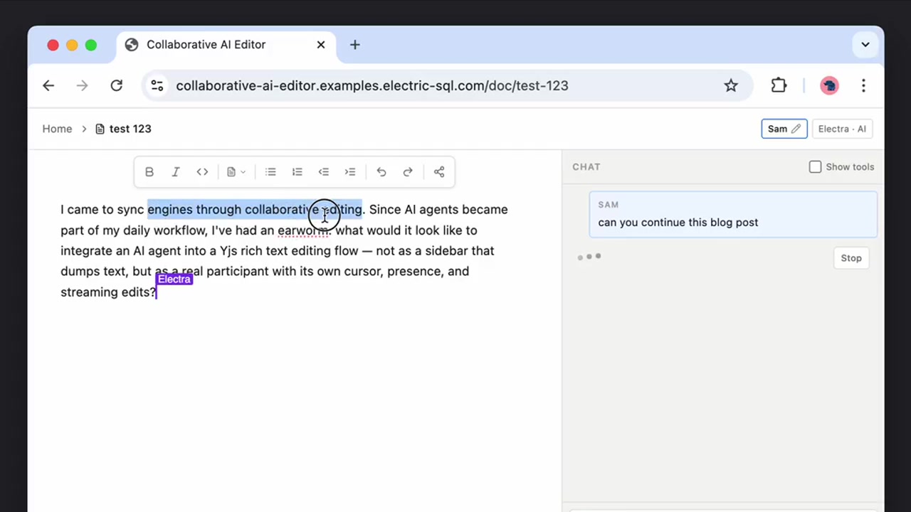Redo the last edit
911x512 pixels.
407,171
